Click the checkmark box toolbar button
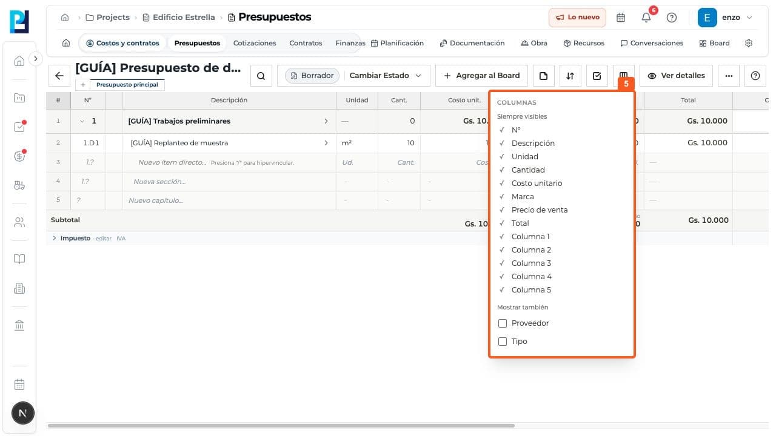This screenshot has height=436, width=776. 597,76
